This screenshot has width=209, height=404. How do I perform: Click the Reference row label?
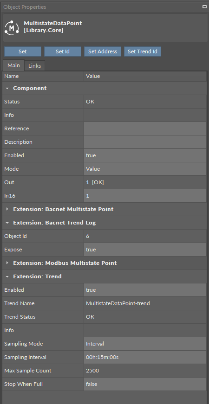point(17,128)
